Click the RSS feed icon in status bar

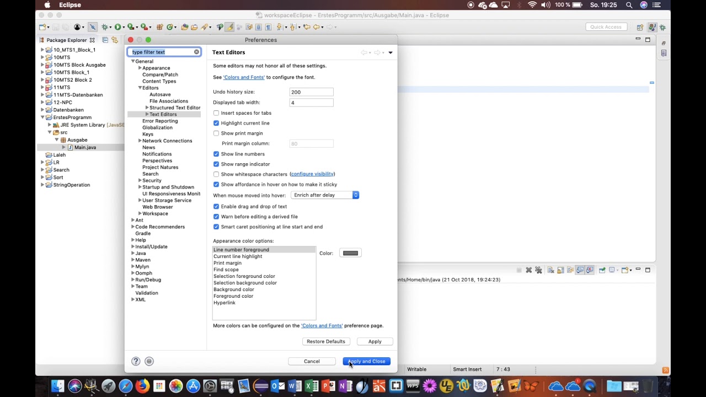click(x=665, y=370)
